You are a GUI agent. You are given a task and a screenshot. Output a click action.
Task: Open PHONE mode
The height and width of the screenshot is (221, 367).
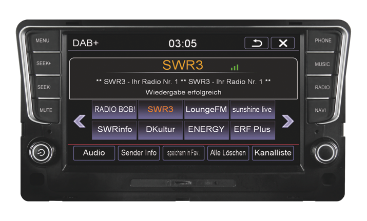tap(323, 41)
